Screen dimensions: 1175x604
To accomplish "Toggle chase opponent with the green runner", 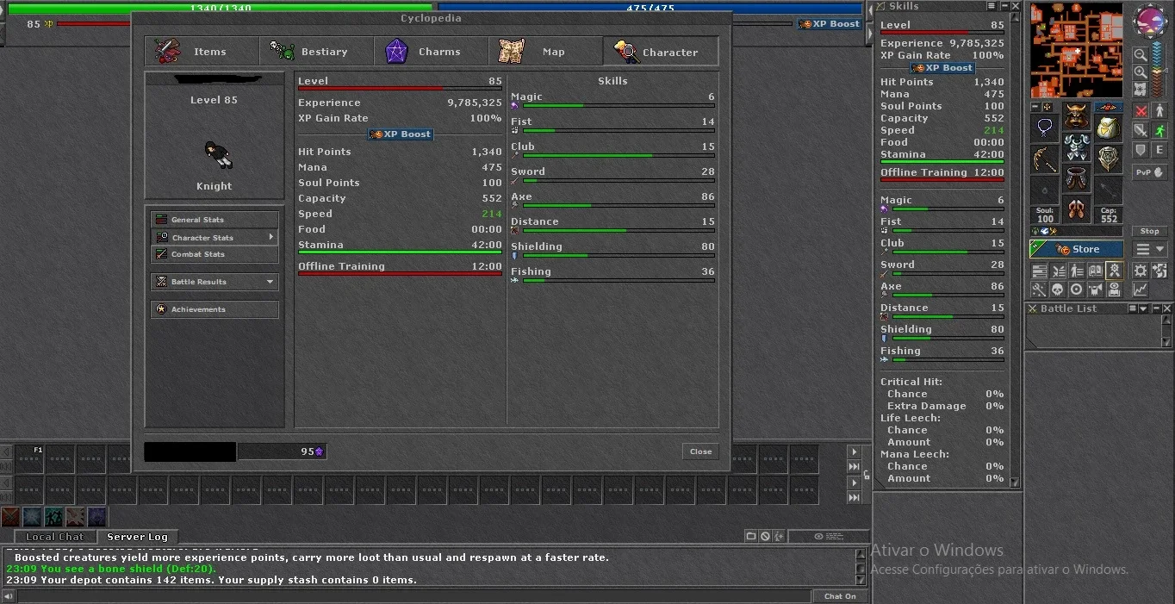I will point(1159,130).
